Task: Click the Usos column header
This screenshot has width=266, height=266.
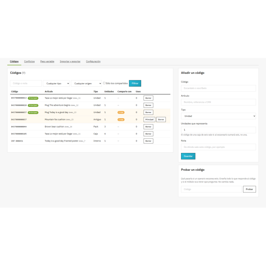Action: pos(138,92)
